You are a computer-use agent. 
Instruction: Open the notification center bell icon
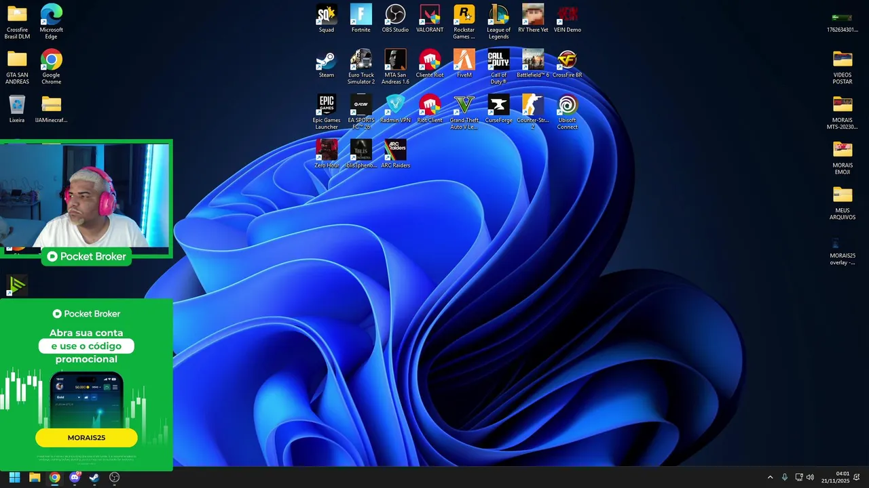pyautogui.click(x=857, y=477)
